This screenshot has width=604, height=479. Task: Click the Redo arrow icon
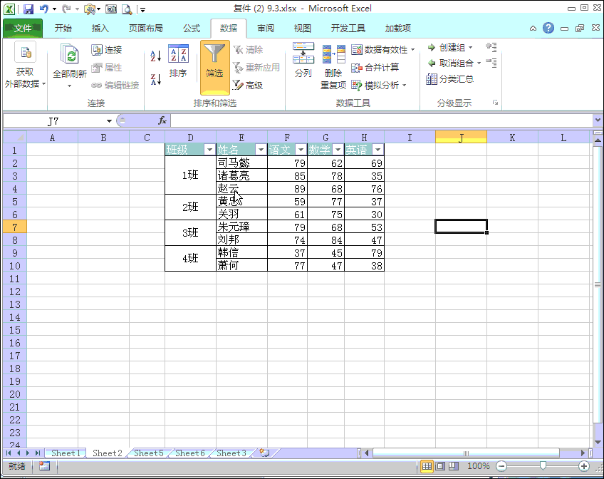click(x=66, y=9)
